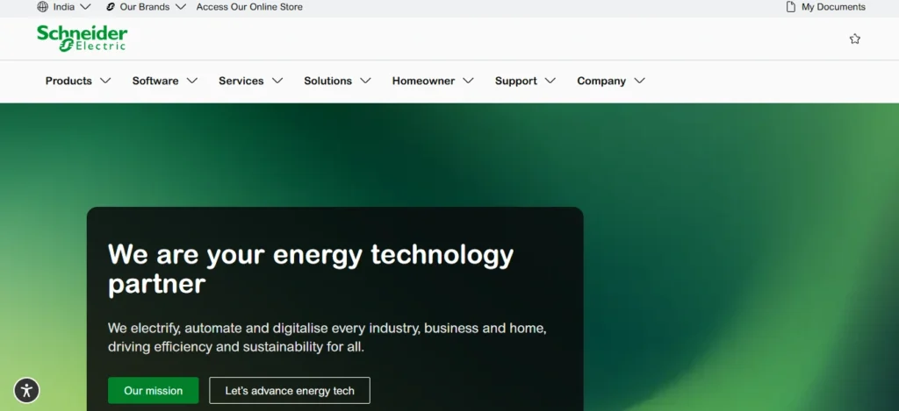Click the Our mission button
The image size is (899, 411).
pos(153,390)
